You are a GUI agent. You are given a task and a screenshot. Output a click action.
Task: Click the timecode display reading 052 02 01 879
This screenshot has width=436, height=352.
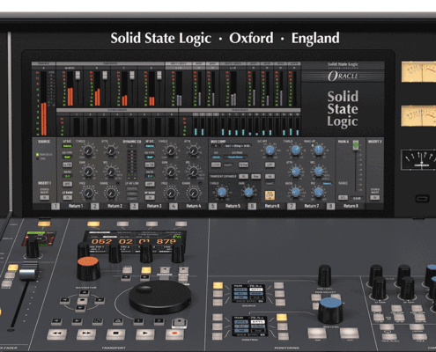(134, 241)
